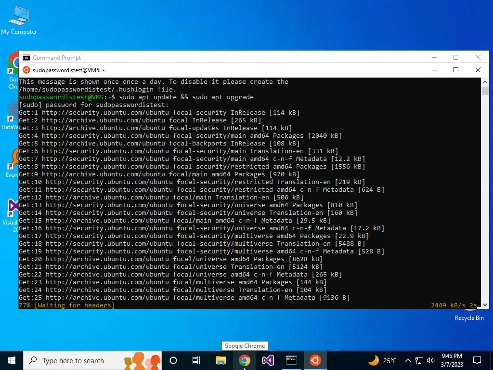Click the Get:9 focal/main amd64 Packages line
Viewport: 493px width, 370px height.
coord(159,174)
